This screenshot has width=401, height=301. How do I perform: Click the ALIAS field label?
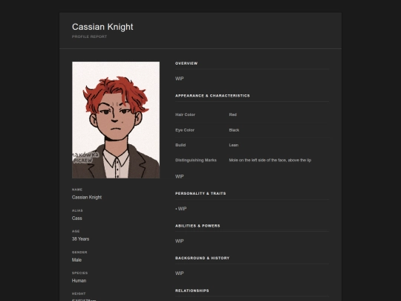(x=77, y=210)
